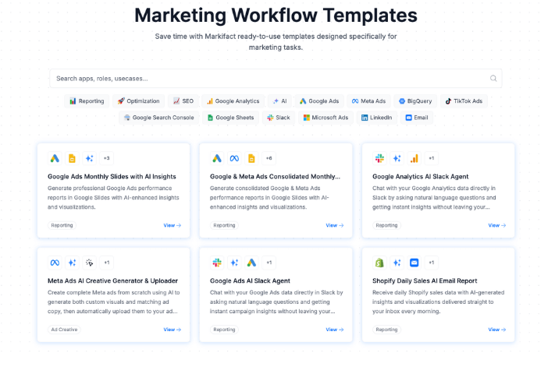
Task: Filter templates by BigQuery
Action: pos(412,101)
